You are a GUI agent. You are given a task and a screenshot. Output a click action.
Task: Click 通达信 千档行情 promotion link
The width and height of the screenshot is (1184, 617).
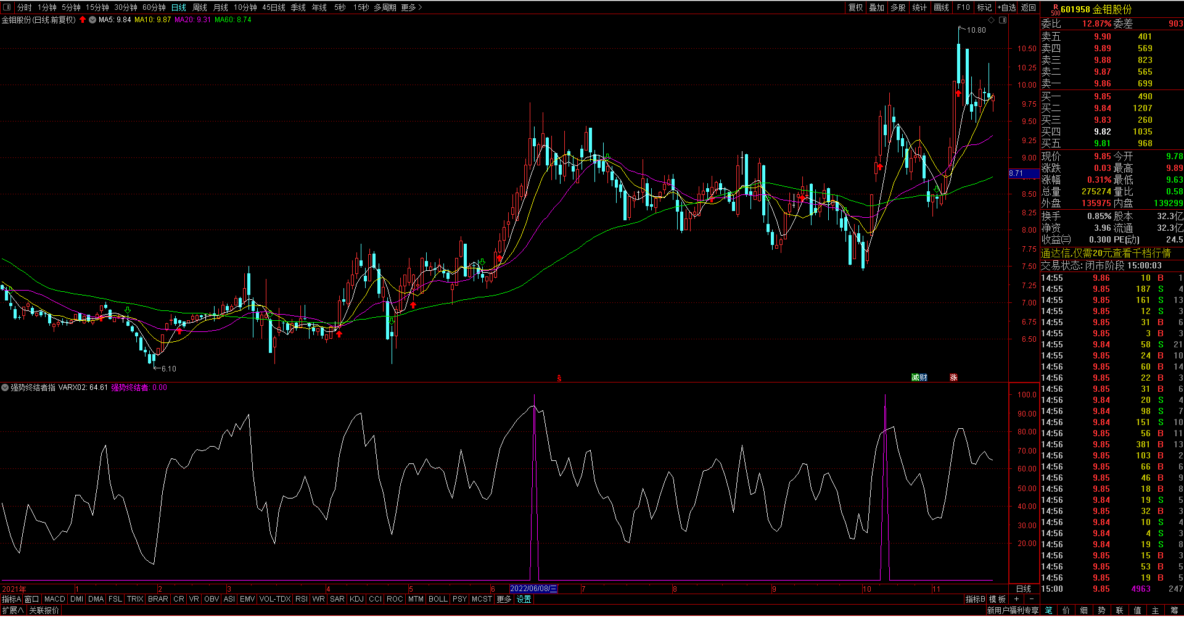[1106, 253]
